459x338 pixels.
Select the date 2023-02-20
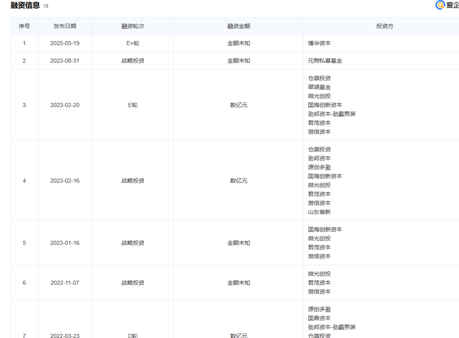65,105
